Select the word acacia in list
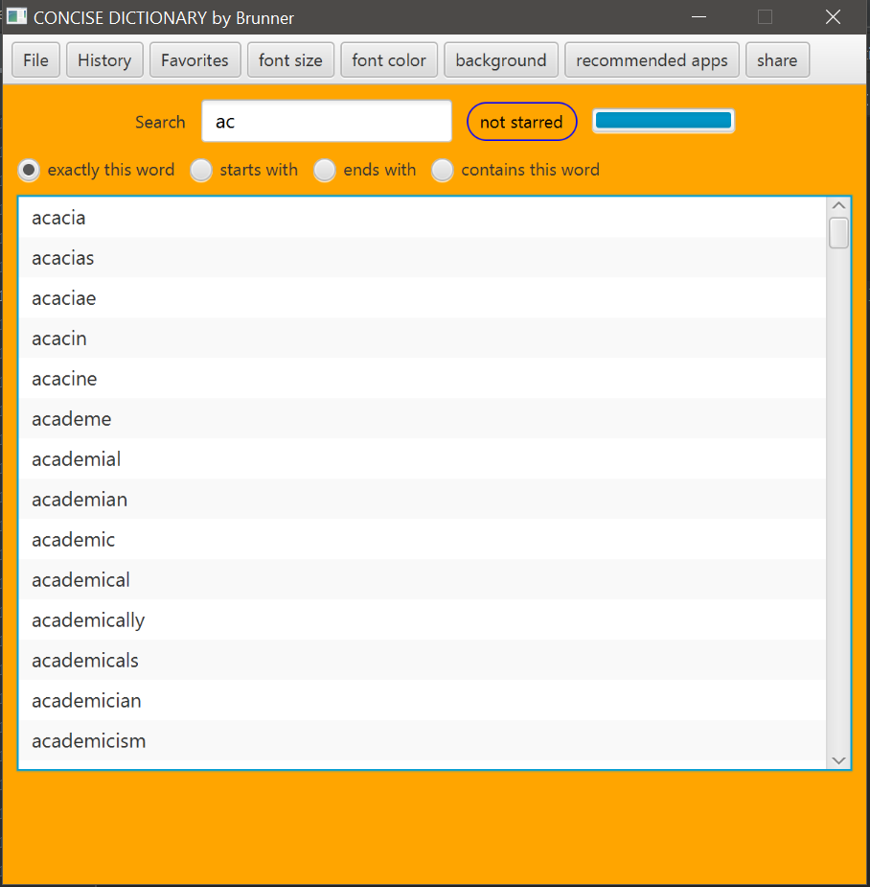 click(423, 218)
